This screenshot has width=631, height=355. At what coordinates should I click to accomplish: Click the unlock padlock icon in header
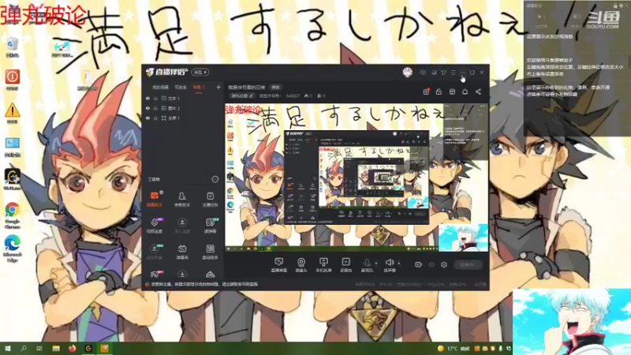[439, 92]
